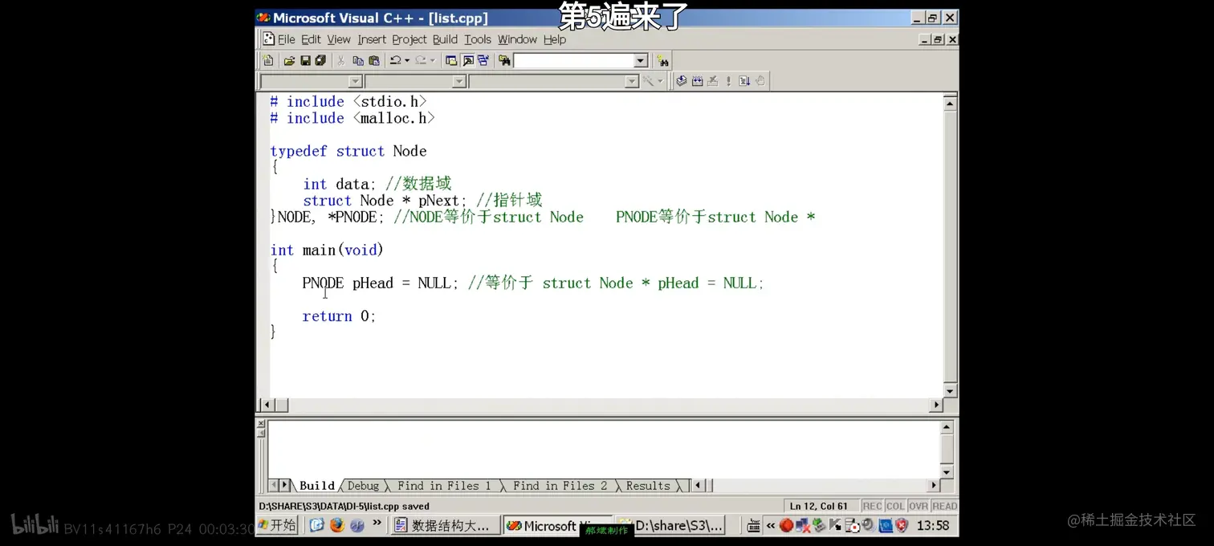
Task: Open the Build menu
Action: coord(445,39)
